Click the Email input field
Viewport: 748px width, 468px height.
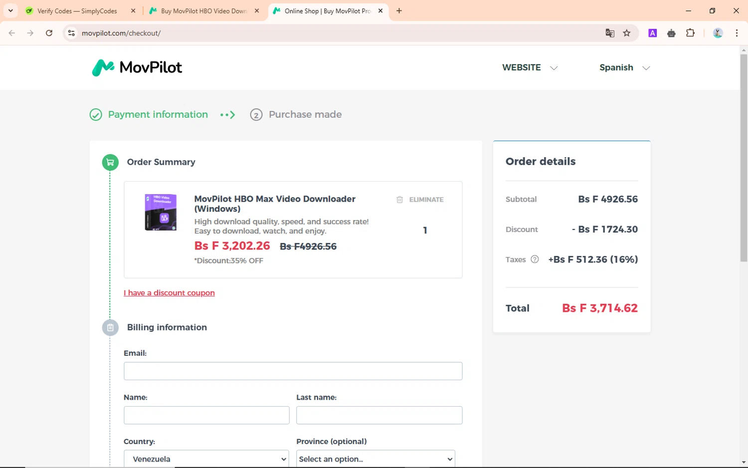coord(293,371)
